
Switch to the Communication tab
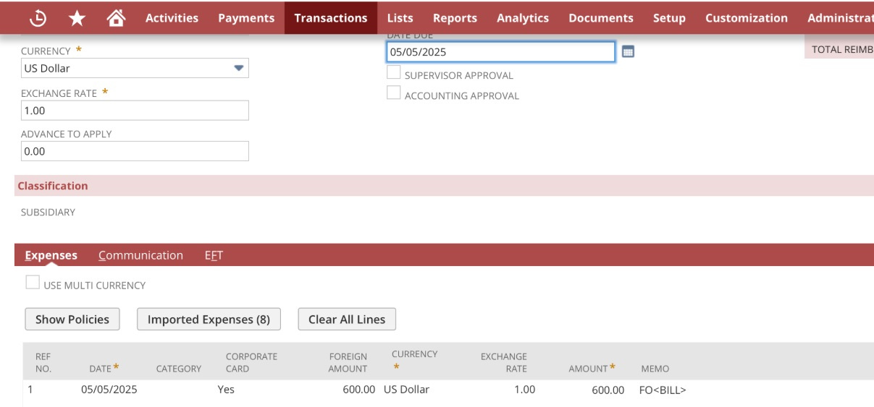(140, 255)
